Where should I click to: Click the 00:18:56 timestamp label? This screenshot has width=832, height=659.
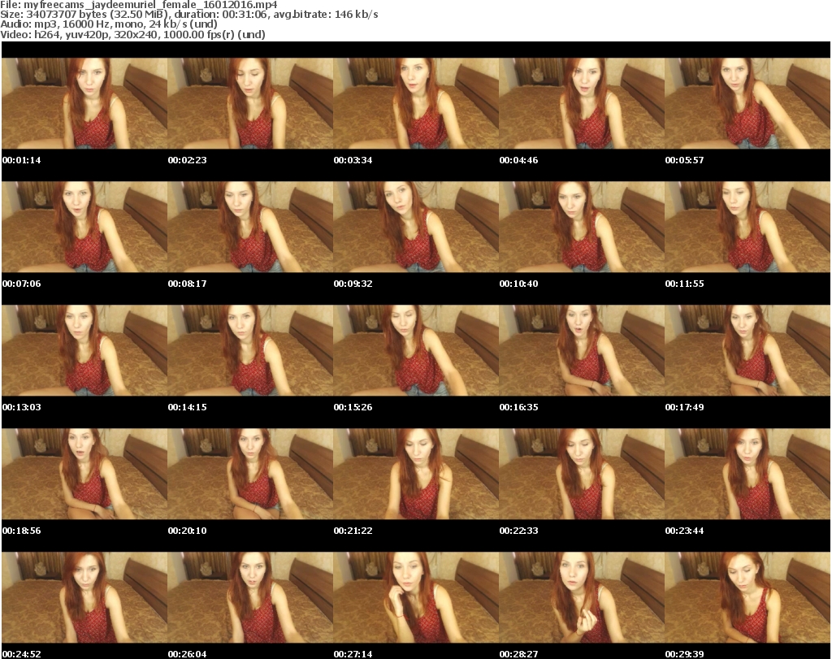(22, 530)
